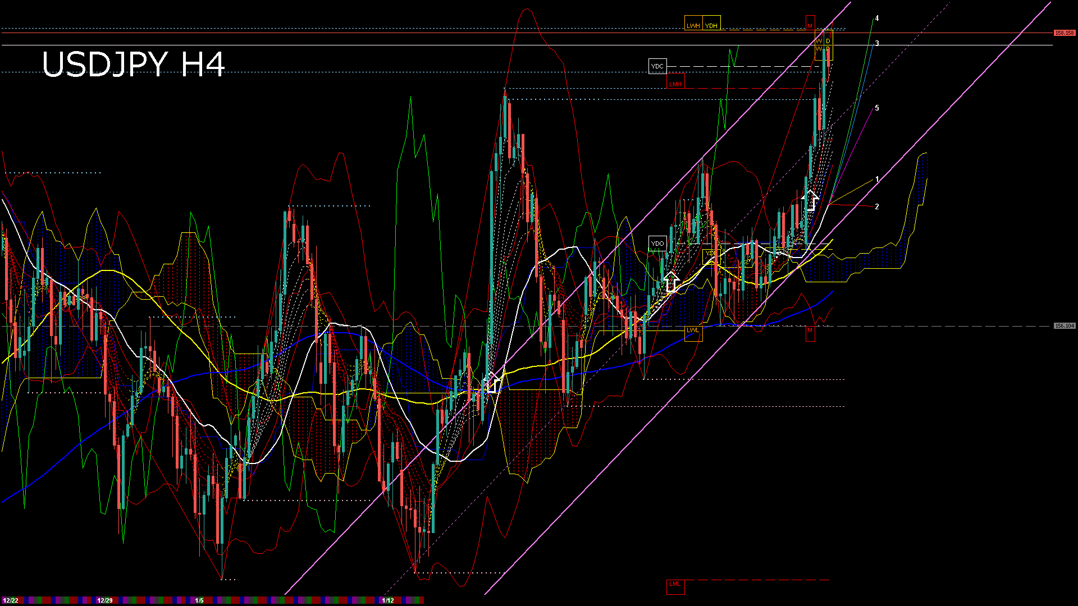Click the USDJPY H4 chart title
1078x606 pixels.
(x=134, y=64)
